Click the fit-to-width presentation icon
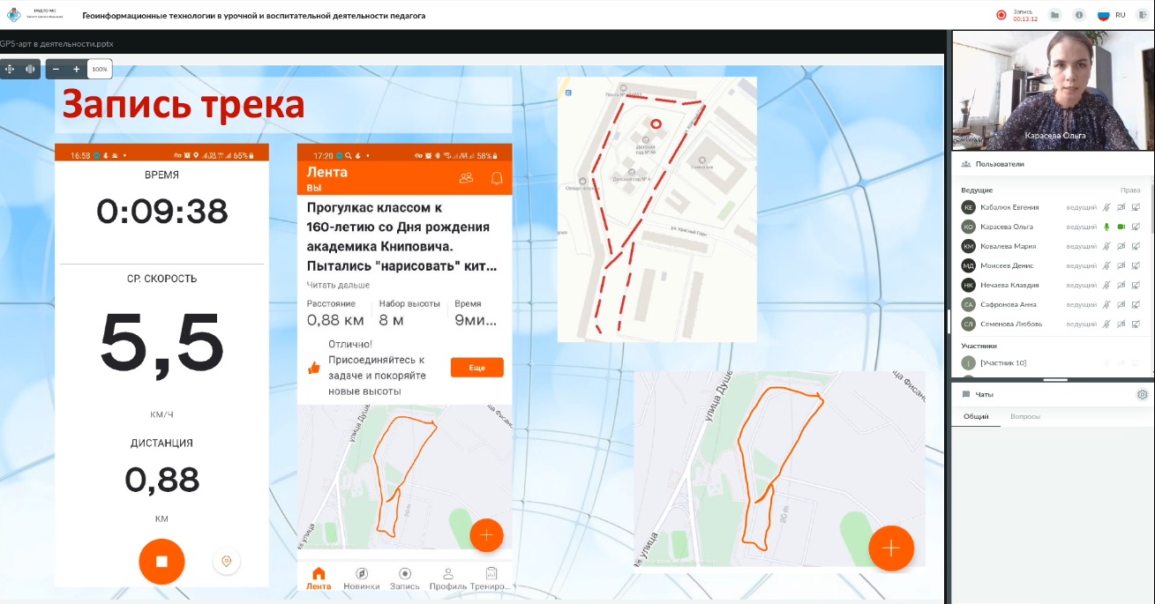1155x604 pixels. pyautogui.click(x=31, y=69)
